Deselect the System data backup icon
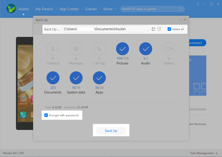Screen dimensions: 222x157 point(76,78)
